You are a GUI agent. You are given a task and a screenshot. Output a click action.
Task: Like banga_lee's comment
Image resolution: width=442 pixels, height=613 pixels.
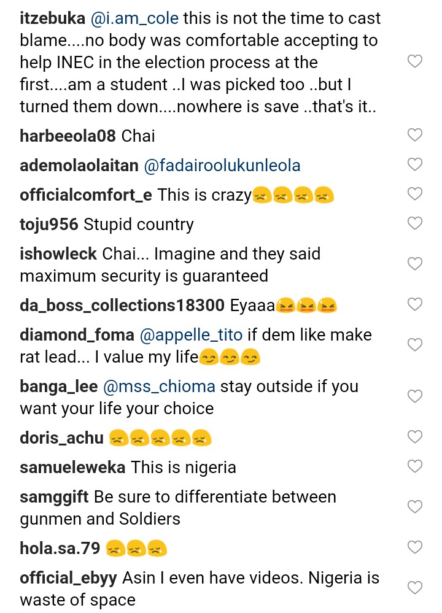tap(416, 396)
